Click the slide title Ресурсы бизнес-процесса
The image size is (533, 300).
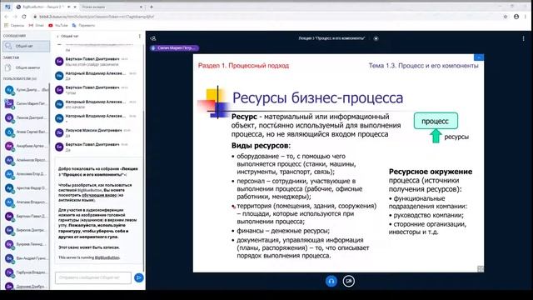point(318,98)
